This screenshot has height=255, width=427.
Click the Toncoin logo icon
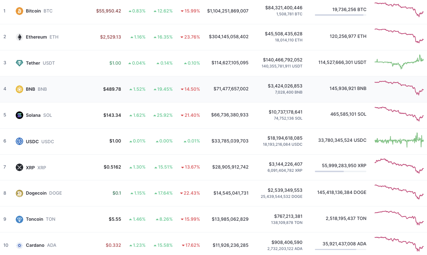(19, 219)
